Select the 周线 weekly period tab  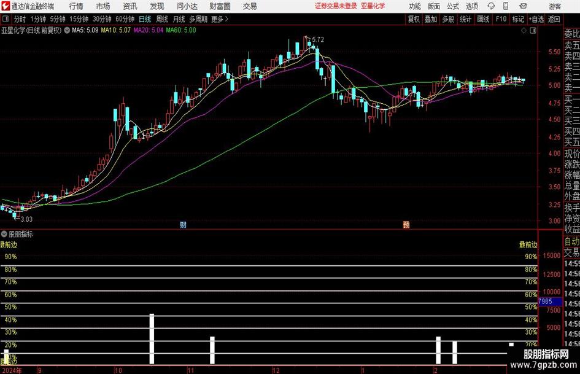162,19
